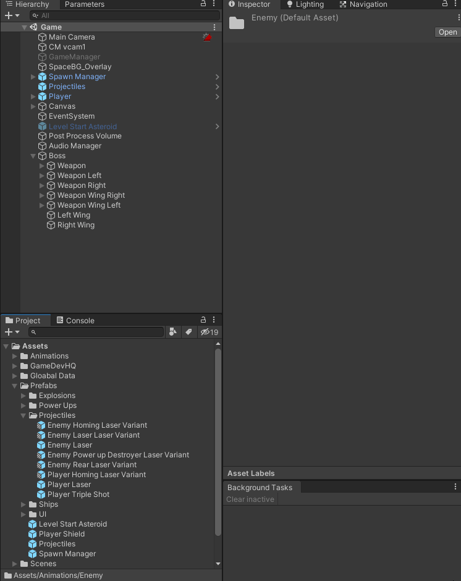461x581 pixels.
Task: Click the Enemy Laser prefab icon
Action: tap(41, 445)
